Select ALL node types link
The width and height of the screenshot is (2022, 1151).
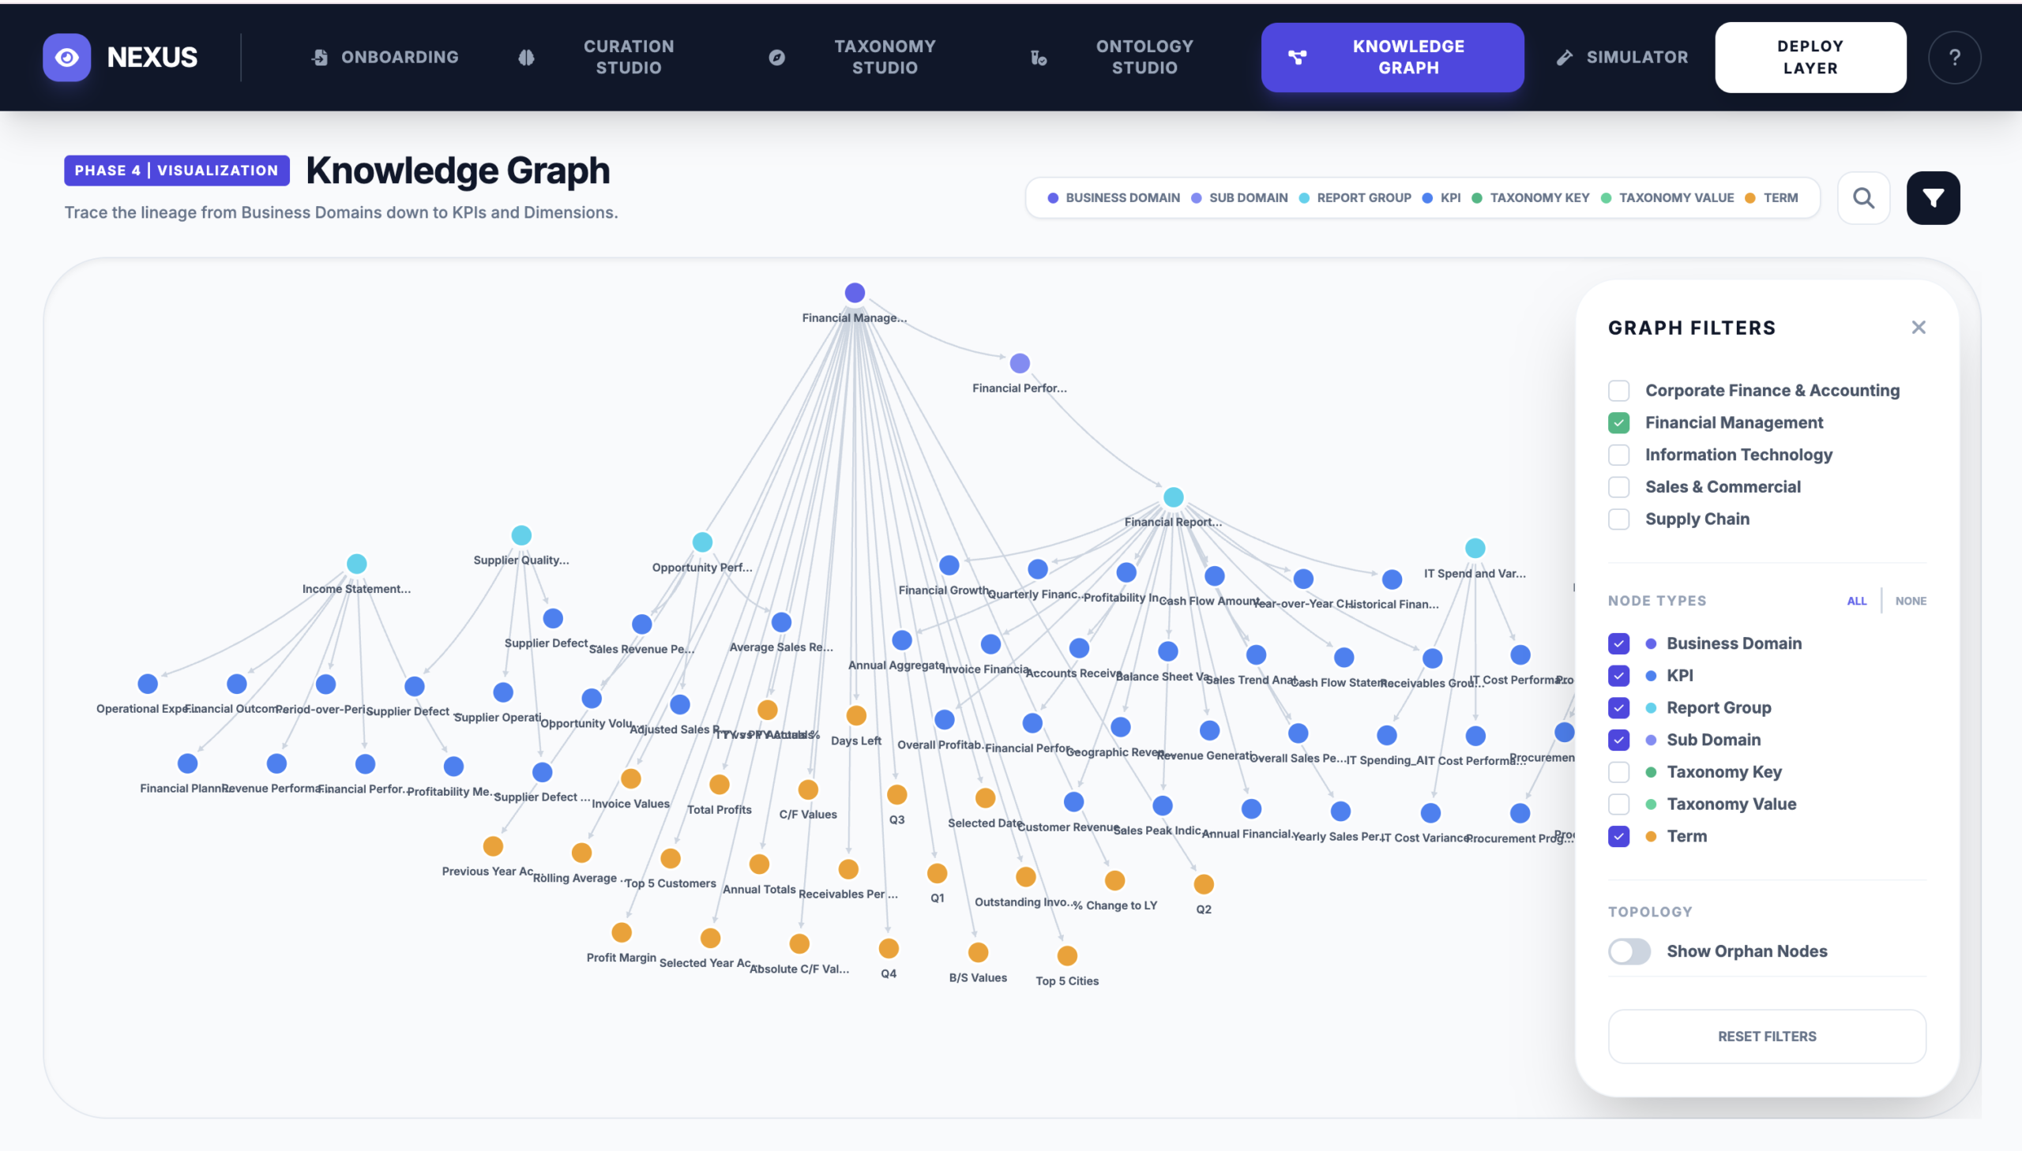pyautogui.click(x=1856, y=601)
